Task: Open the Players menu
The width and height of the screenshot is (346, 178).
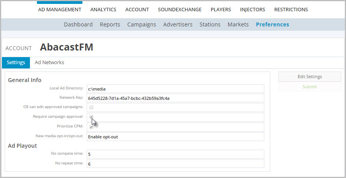Action: point(220,9)
